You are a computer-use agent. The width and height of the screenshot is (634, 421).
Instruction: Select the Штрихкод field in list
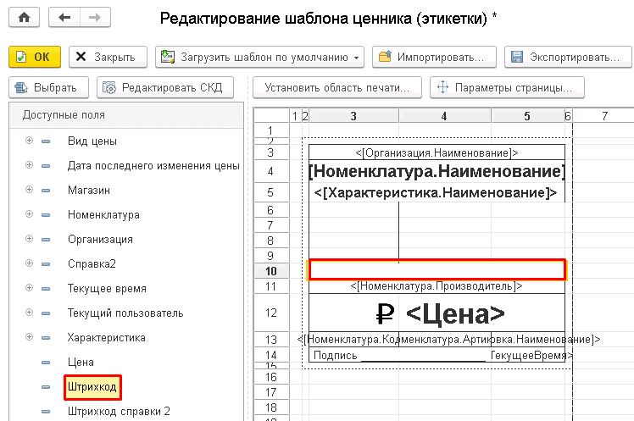(92, 388)
